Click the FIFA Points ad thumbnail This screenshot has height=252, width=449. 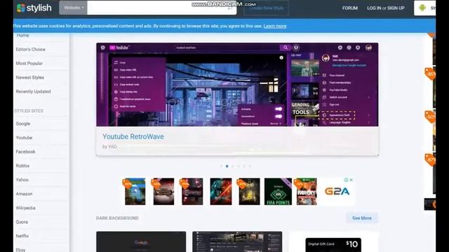coord(278,191)
